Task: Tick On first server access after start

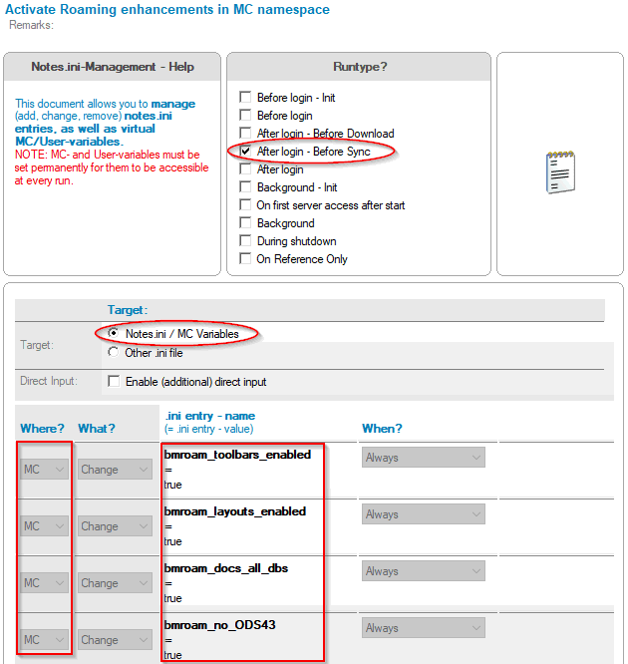Action: point(245,204)
